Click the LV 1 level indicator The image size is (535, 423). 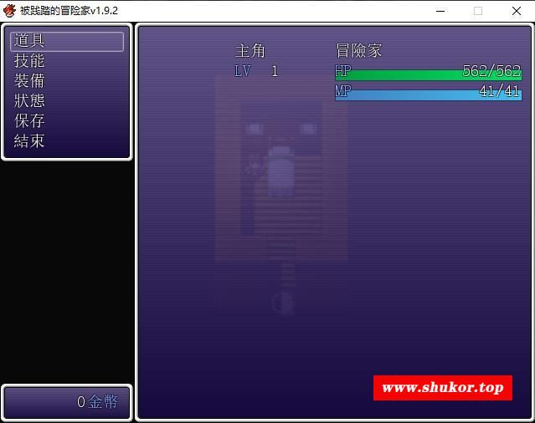[256, 71]
